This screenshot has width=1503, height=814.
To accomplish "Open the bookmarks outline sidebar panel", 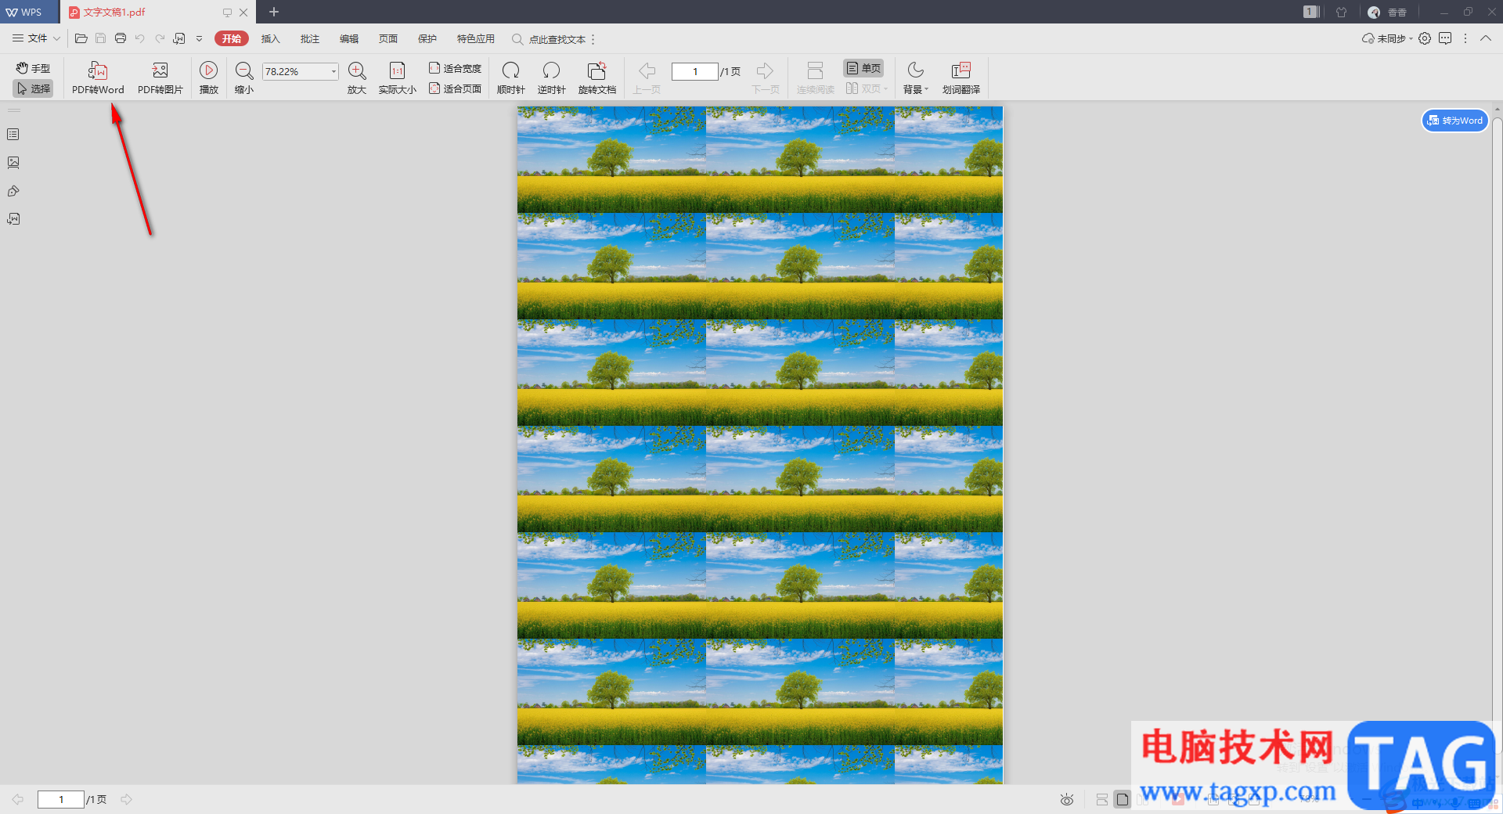I will click(13, 135).
